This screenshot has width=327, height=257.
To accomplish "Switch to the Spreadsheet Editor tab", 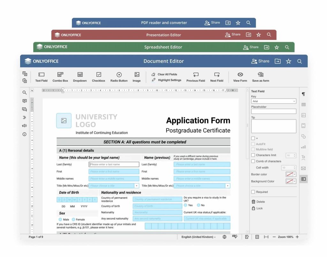I will tap(163, 47).
